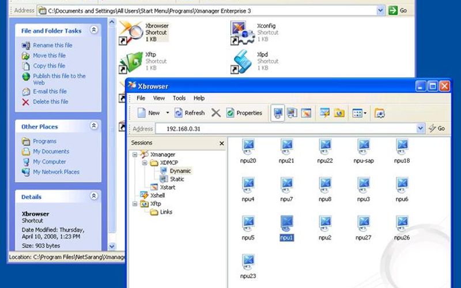The height and width of the screenshot is (288, 461).
Task: Click Copy this file link
Action: click(x=49, y=66)
